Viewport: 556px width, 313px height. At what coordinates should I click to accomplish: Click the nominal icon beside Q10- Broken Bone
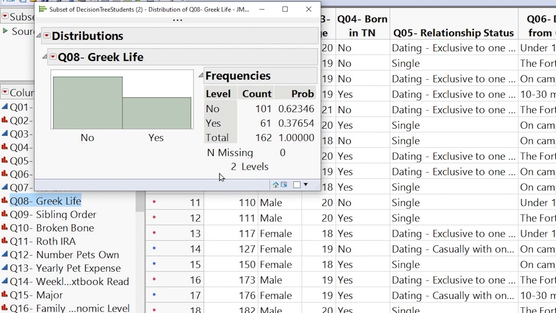(x=5, y=228)
